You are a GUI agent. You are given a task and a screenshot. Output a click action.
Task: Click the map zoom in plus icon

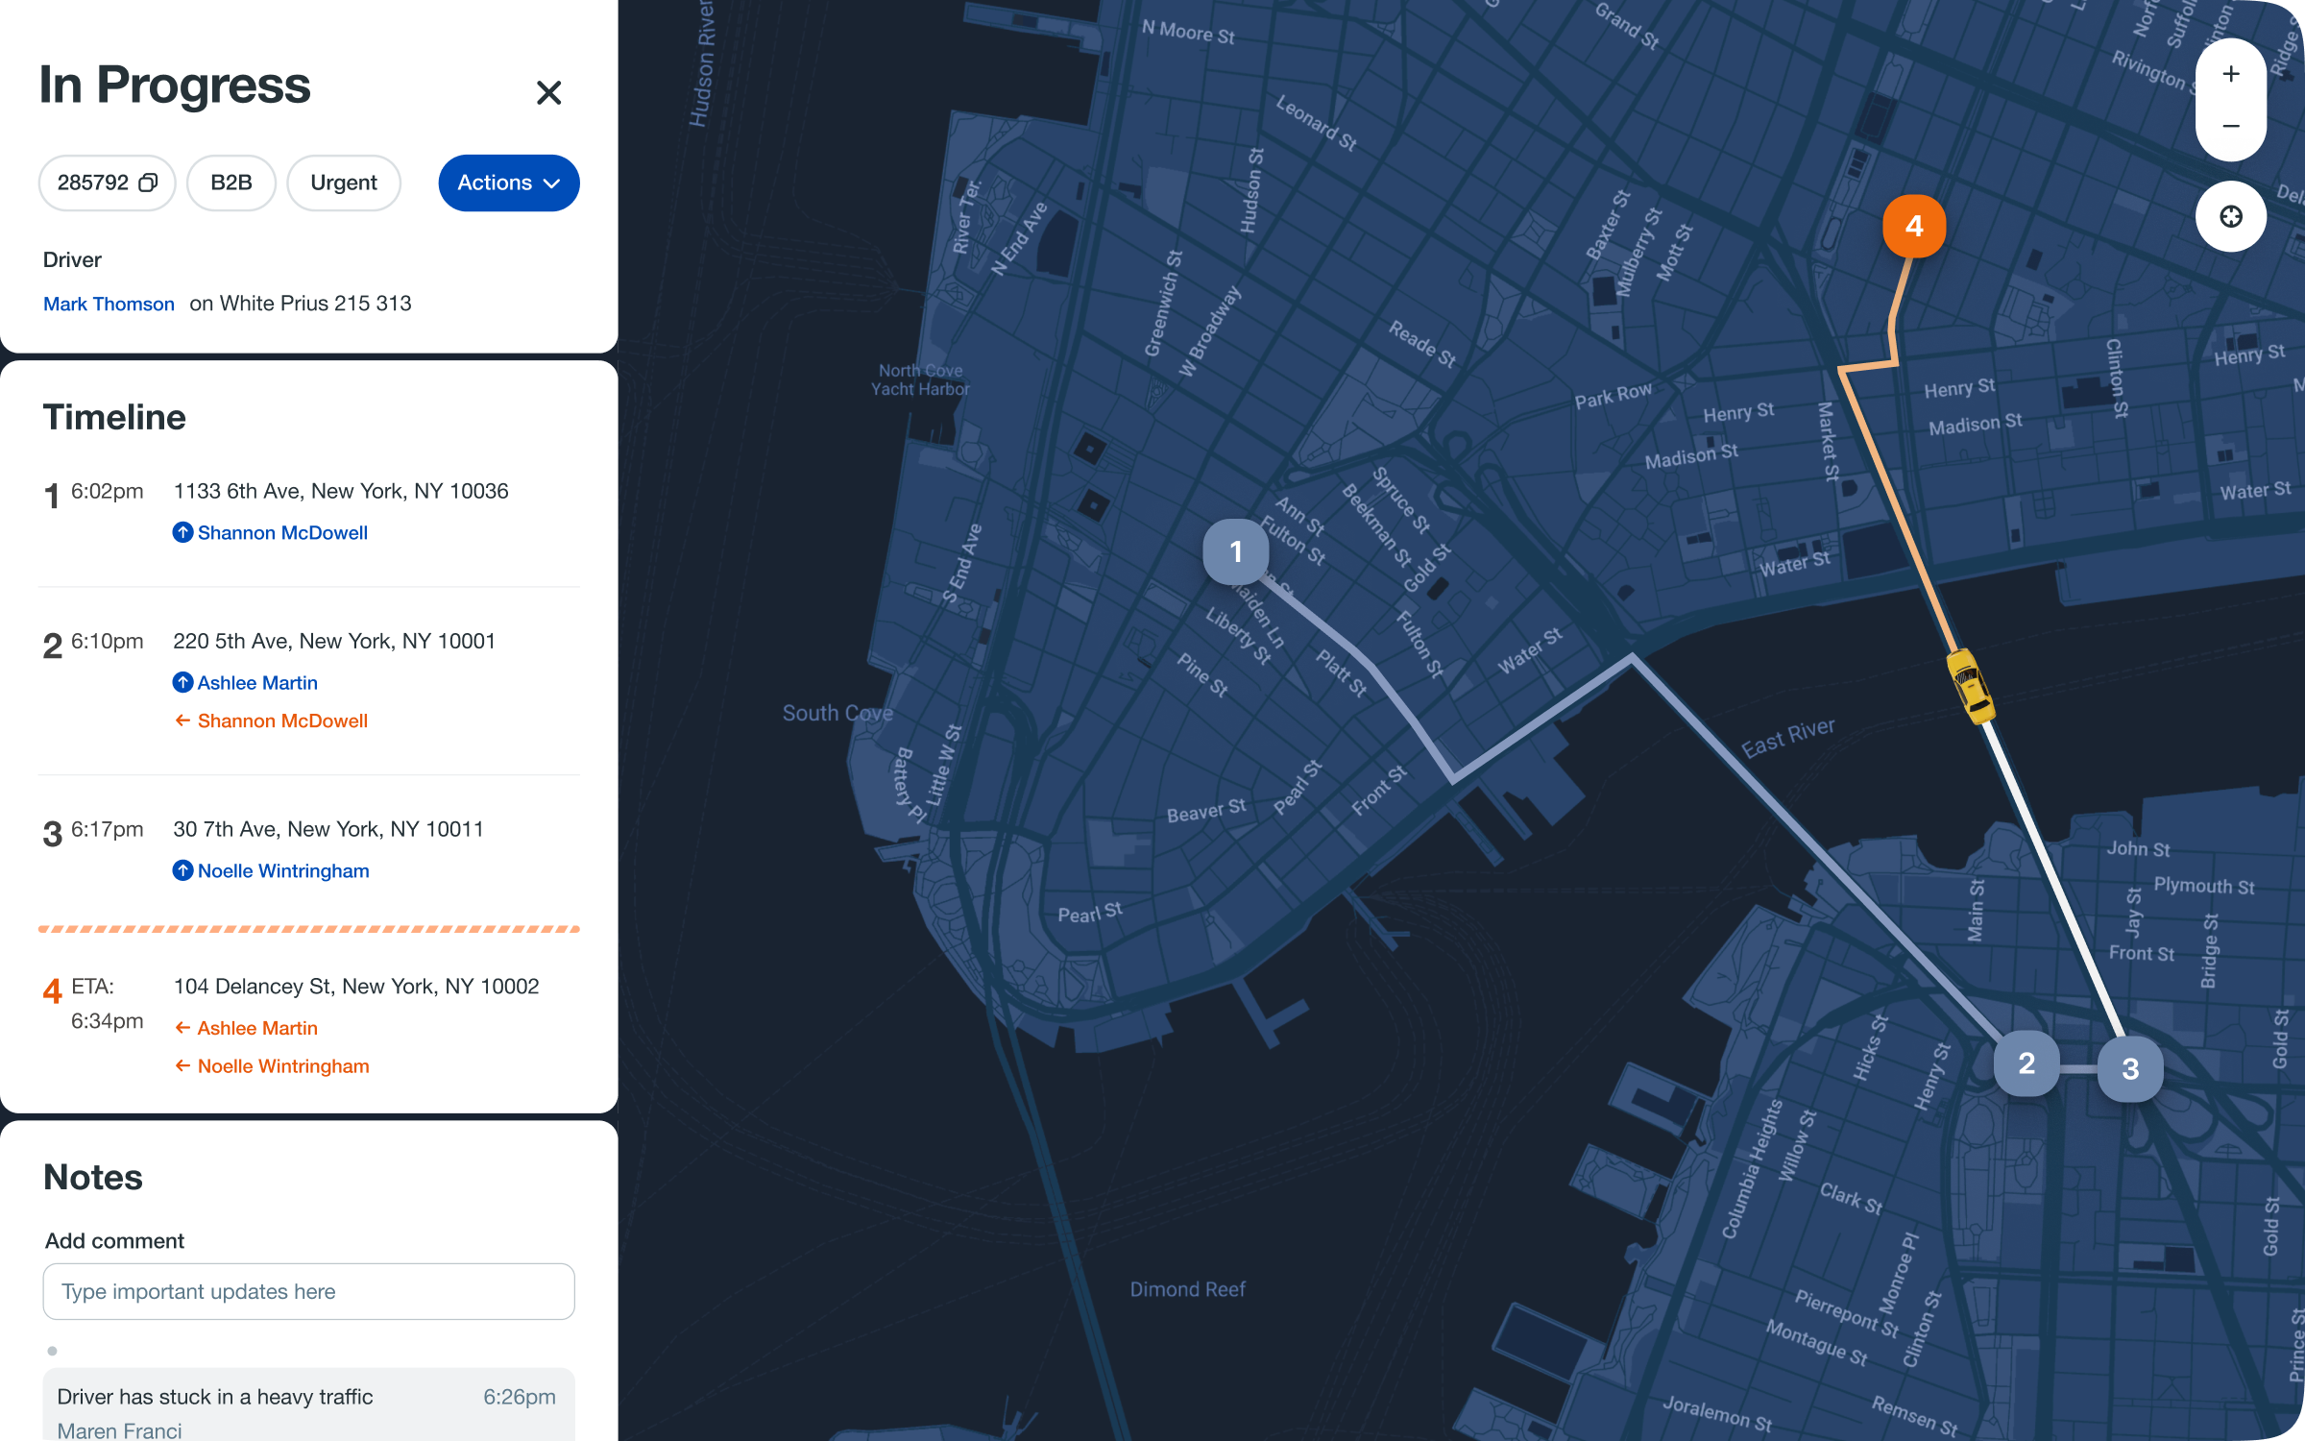(x=2230, y=75)
